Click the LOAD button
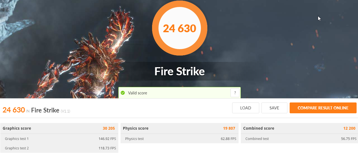The image size is (358, 153). point(246,108)
